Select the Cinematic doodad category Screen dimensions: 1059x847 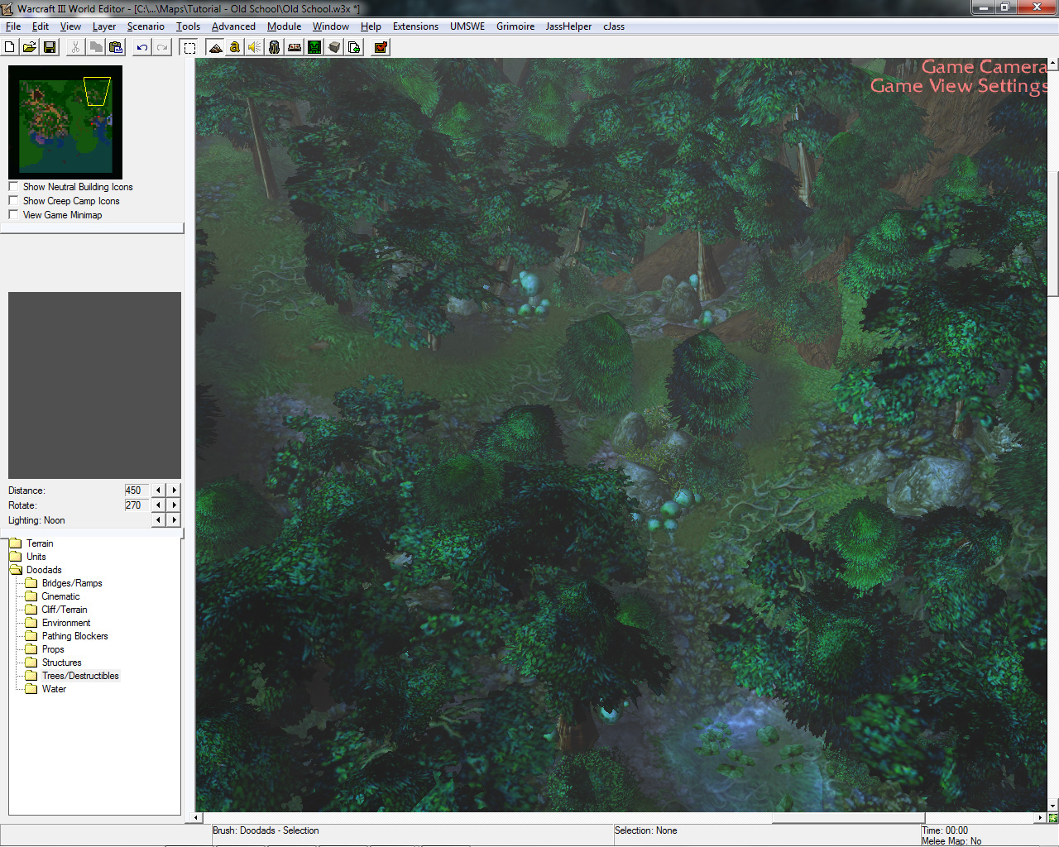point(61,596)
